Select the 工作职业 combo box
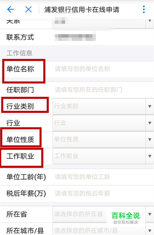This screenshot has width=154, height=235. (99, 156)
